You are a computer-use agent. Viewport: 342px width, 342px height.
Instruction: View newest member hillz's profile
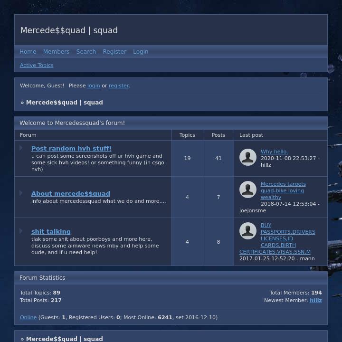click(x=316, y=300)
